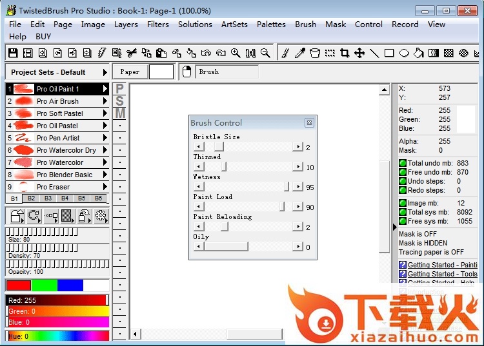The width and height of the screenshot is (484, 346).
Task: Select the dotted rectangle selection tool
Action: [330, 53]
